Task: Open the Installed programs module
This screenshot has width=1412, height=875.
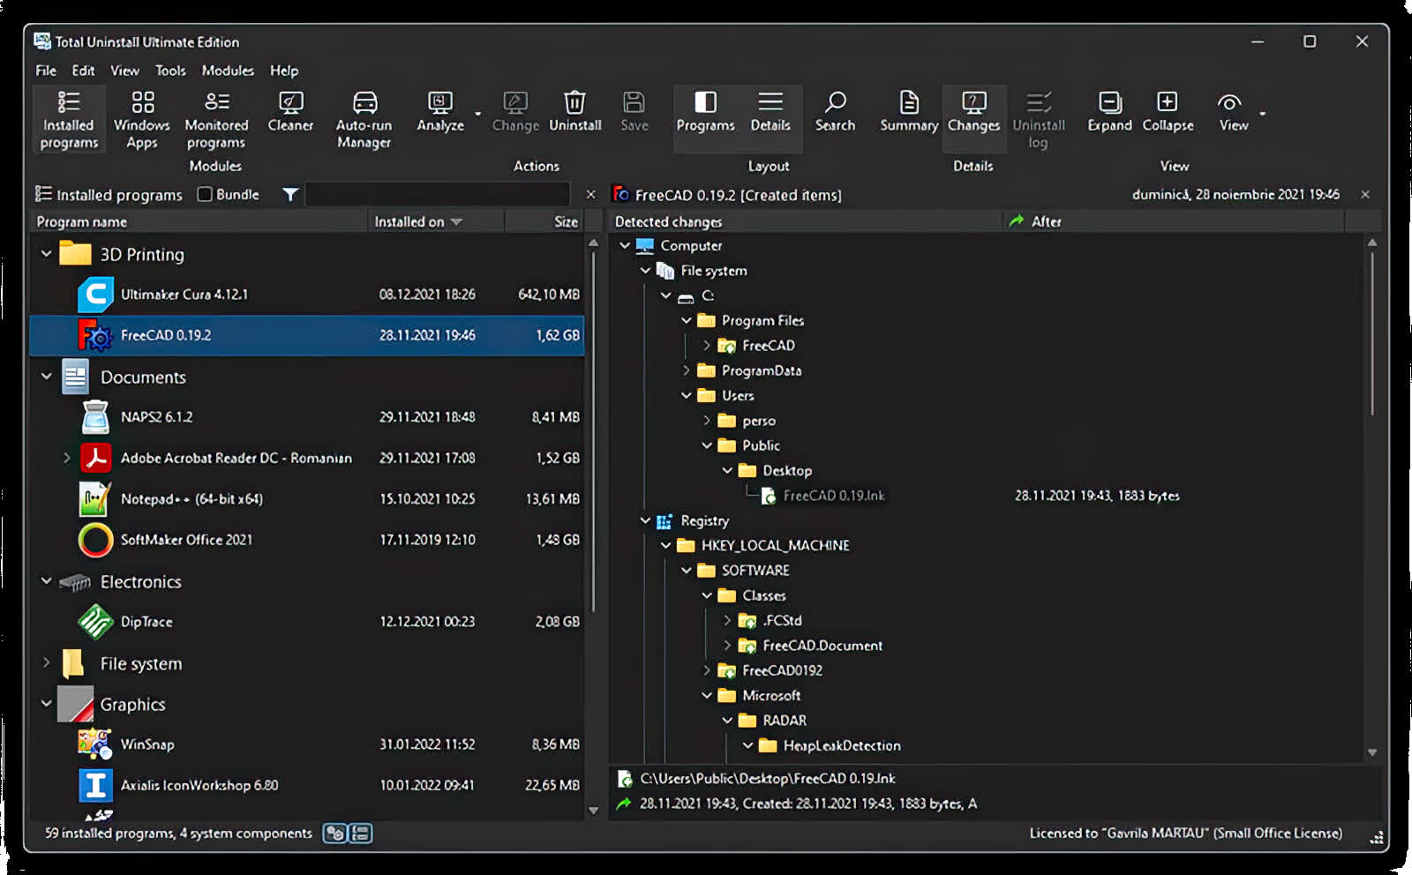Action: pyautogui.click(x=69, y=119)
